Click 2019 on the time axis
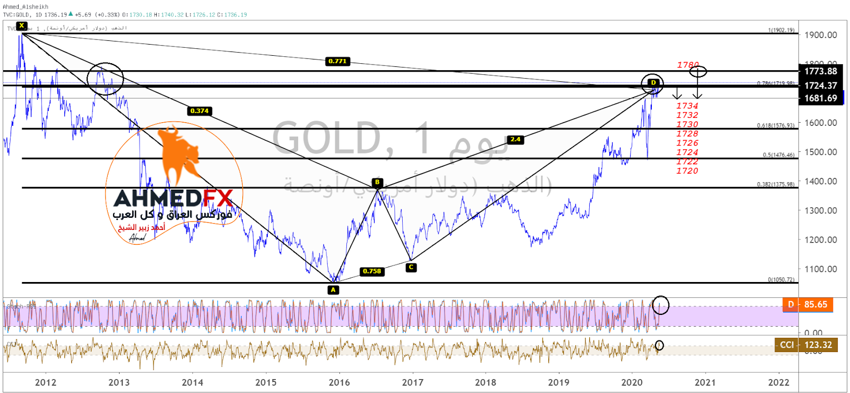Image resolution: width=850 pixels, height=393 pixels. (x=559, y=382)
